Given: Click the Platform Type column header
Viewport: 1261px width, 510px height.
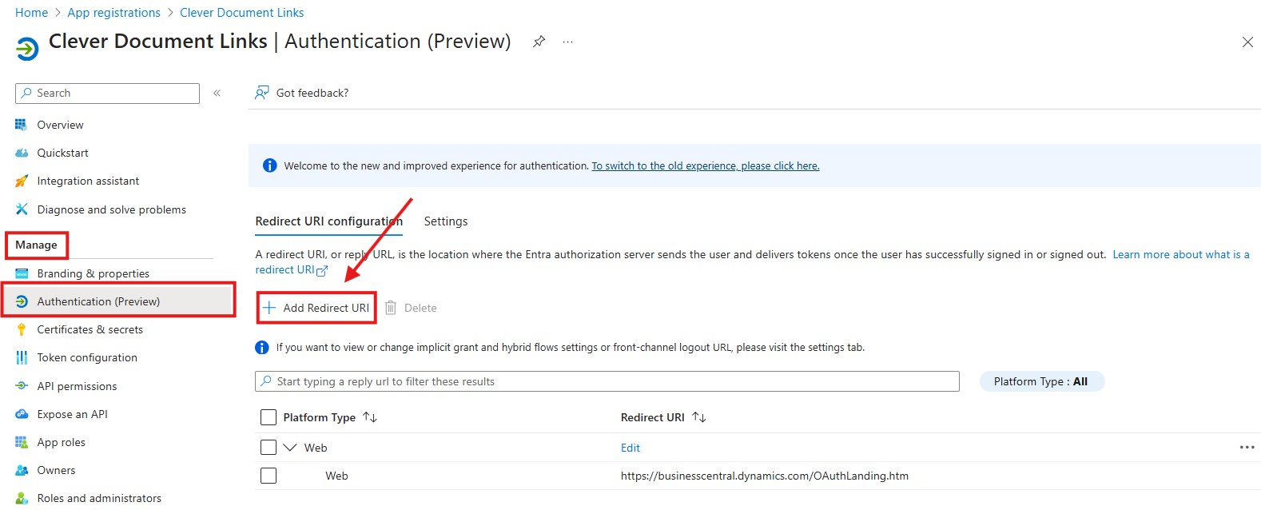Looking at the screenshot, I should 320,417.
